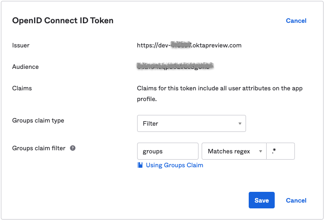Expand the Matches regex dropdown
Image resolution: width=324 pixels, height=220 pixels.
pos(233,151)
